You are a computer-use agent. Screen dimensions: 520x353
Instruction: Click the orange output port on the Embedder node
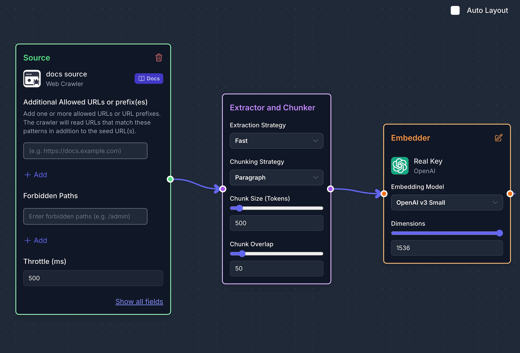[x=510, y=194]
